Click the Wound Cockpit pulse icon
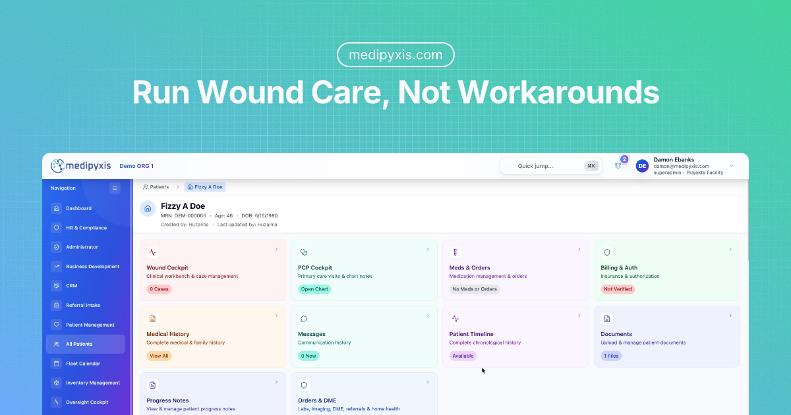The height and width of the screenshot is (415, 791). tap(152, 252)
